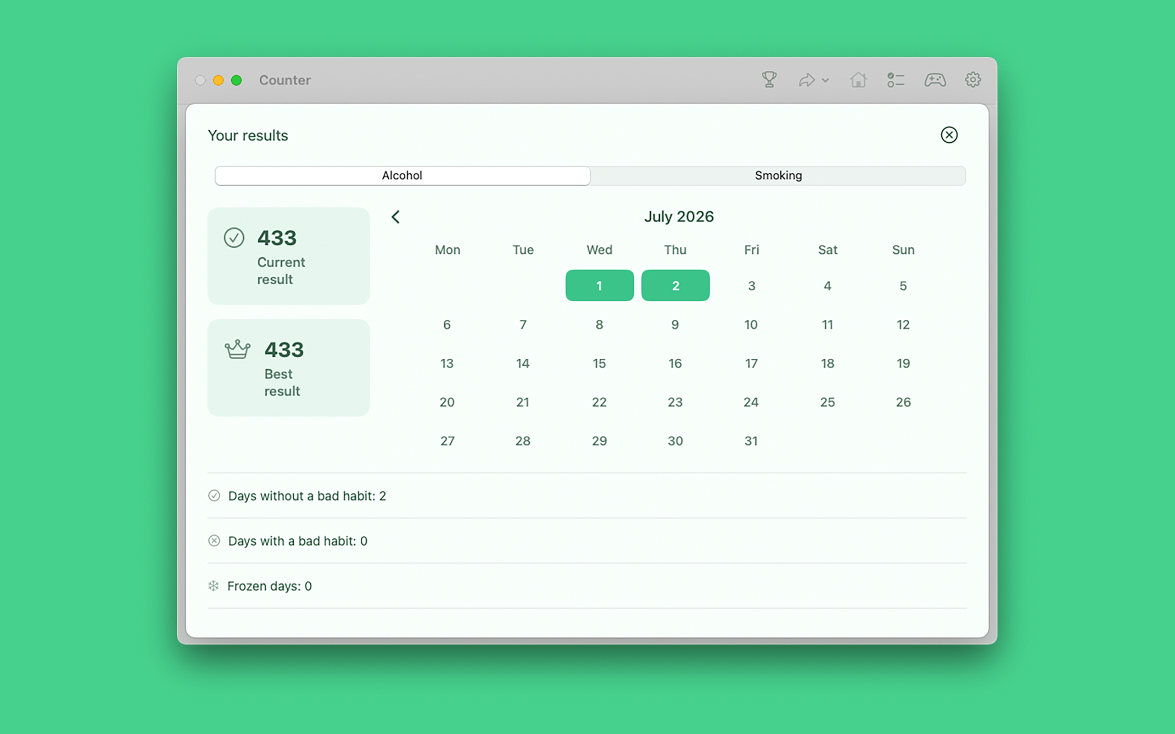
Task: Select highlighted day 2 in calendar
Action: [x=675, y=285]
